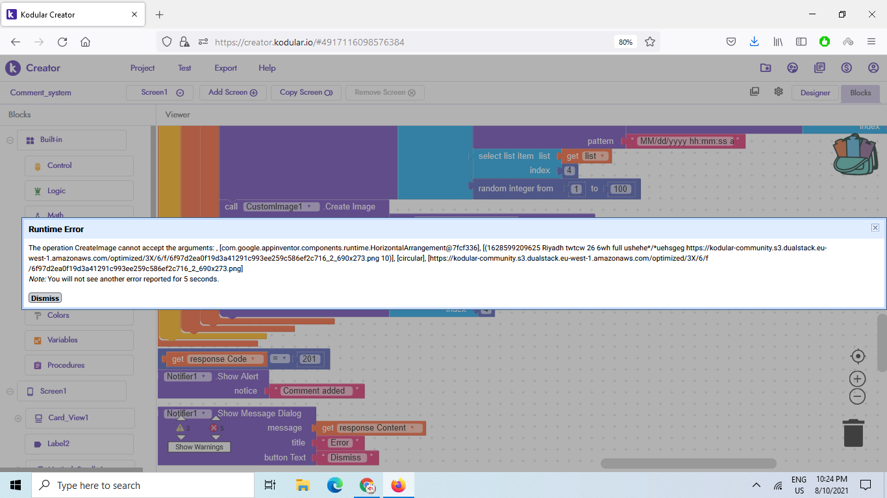This screenshot has height=498, width=887.
Task: Open the backpack icon in viewer
Action: click(x=855, y=154)
